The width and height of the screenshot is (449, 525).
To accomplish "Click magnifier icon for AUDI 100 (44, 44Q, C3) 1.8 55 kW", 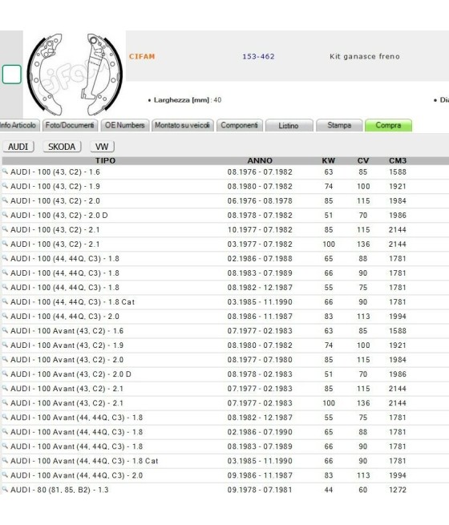I will [5, 287].
